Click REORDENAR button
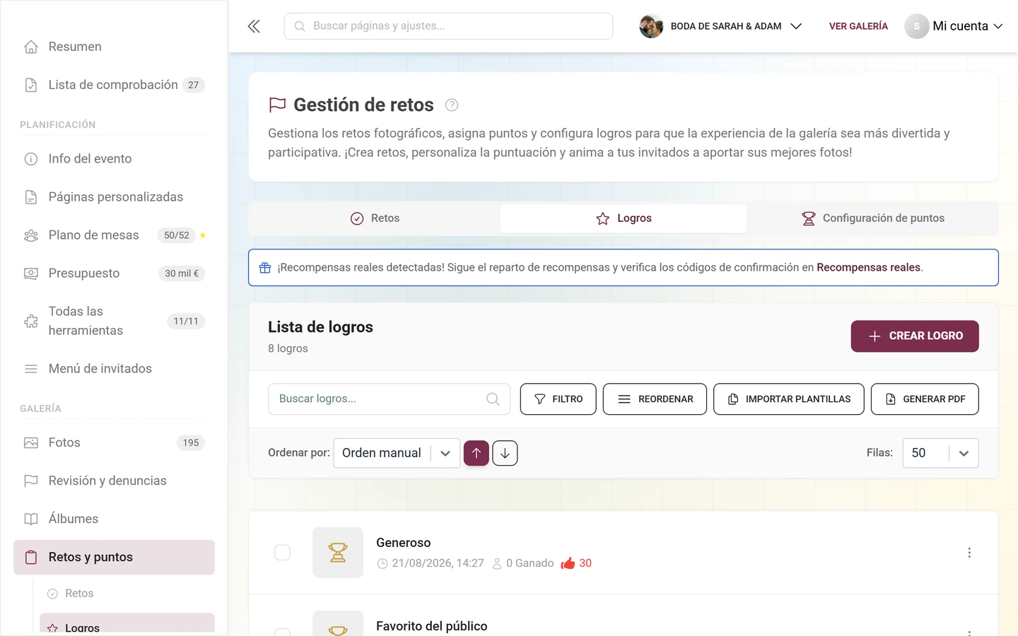1018x636 pixels. coord(655,399)
